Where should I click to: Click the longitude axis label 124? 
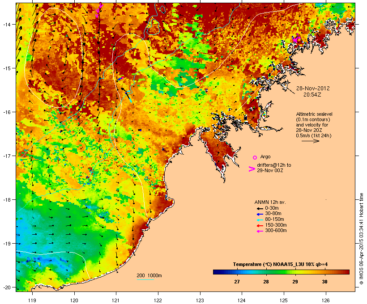pyautogui.click(x=242, y=300)
